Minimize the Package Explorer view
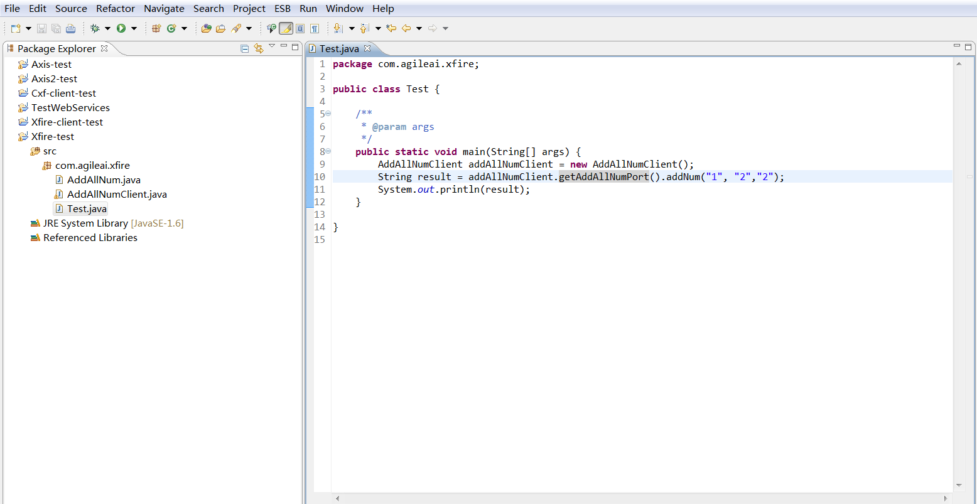Screen dimensions: 977x504 pos(284,46)
